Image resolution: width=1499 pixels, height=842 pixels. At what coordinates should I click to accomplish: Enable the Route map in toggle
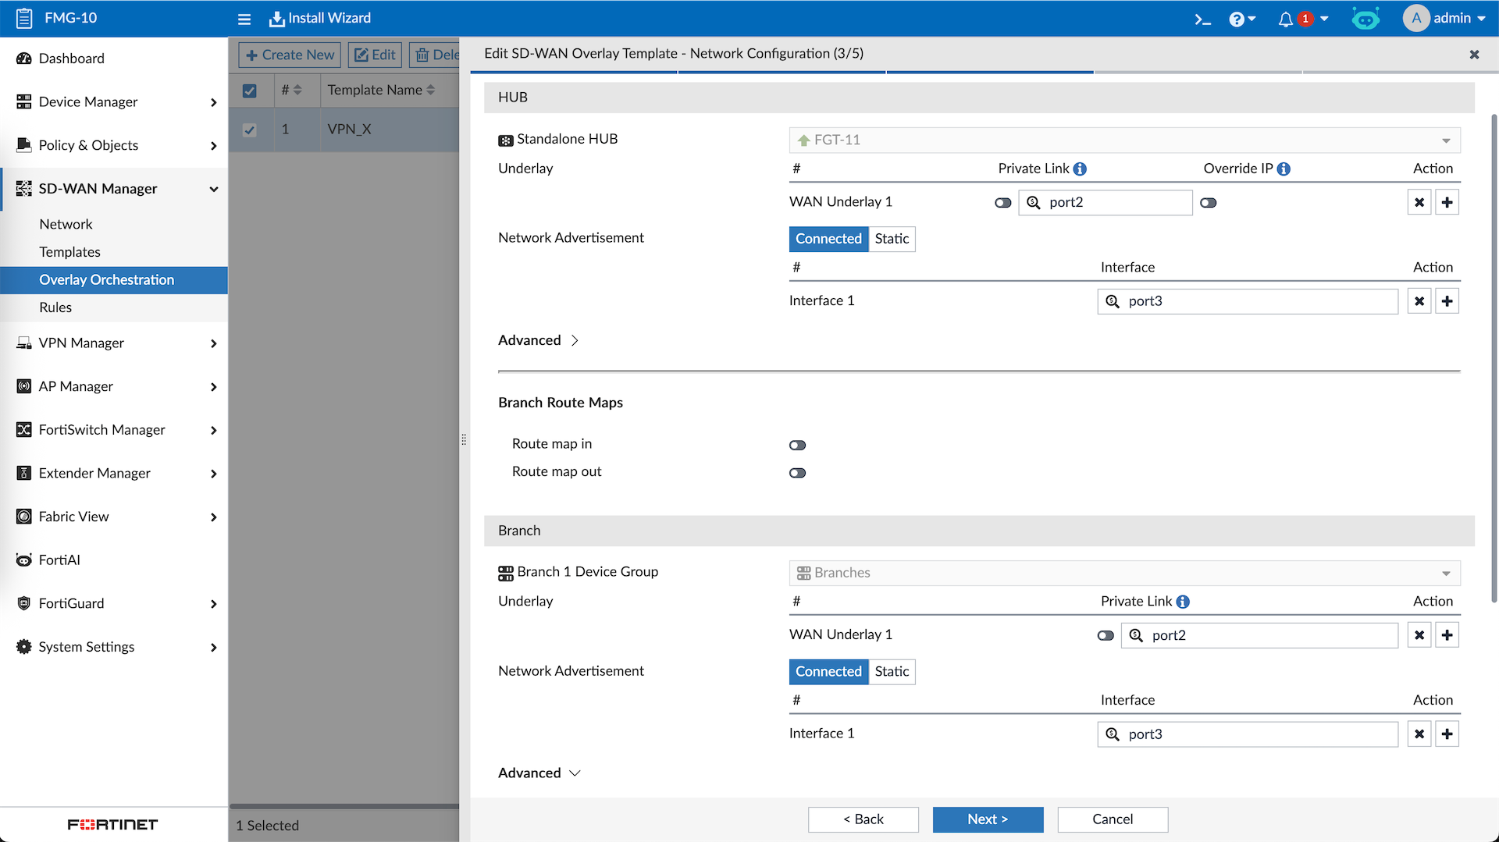(797, 445)
